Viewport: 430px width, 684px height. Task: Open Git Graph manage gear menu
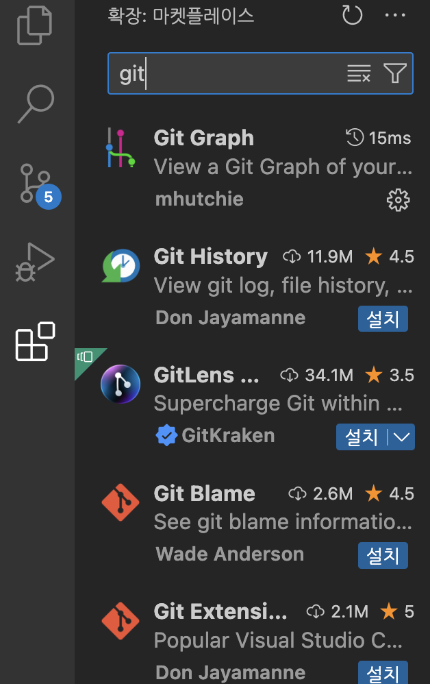[x=399, y=200]
